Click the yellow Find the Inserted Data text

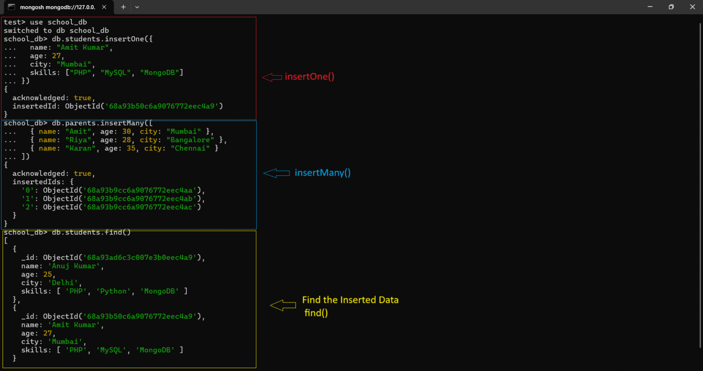[350, 300]
